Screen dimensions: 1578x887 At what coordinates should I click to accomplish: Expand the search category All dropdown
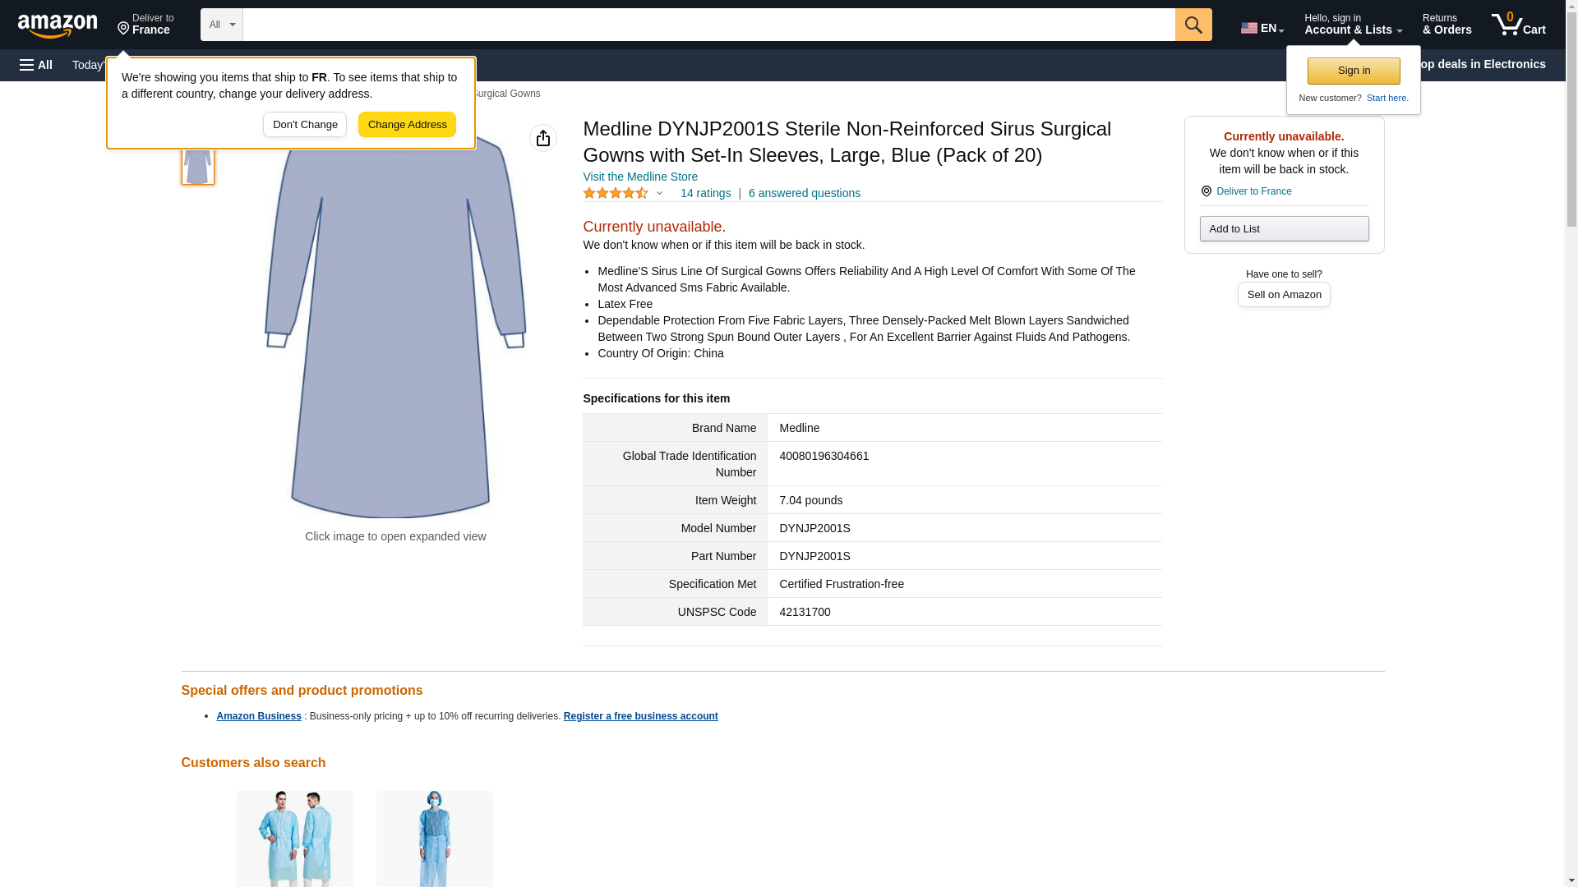click(222, 25)
